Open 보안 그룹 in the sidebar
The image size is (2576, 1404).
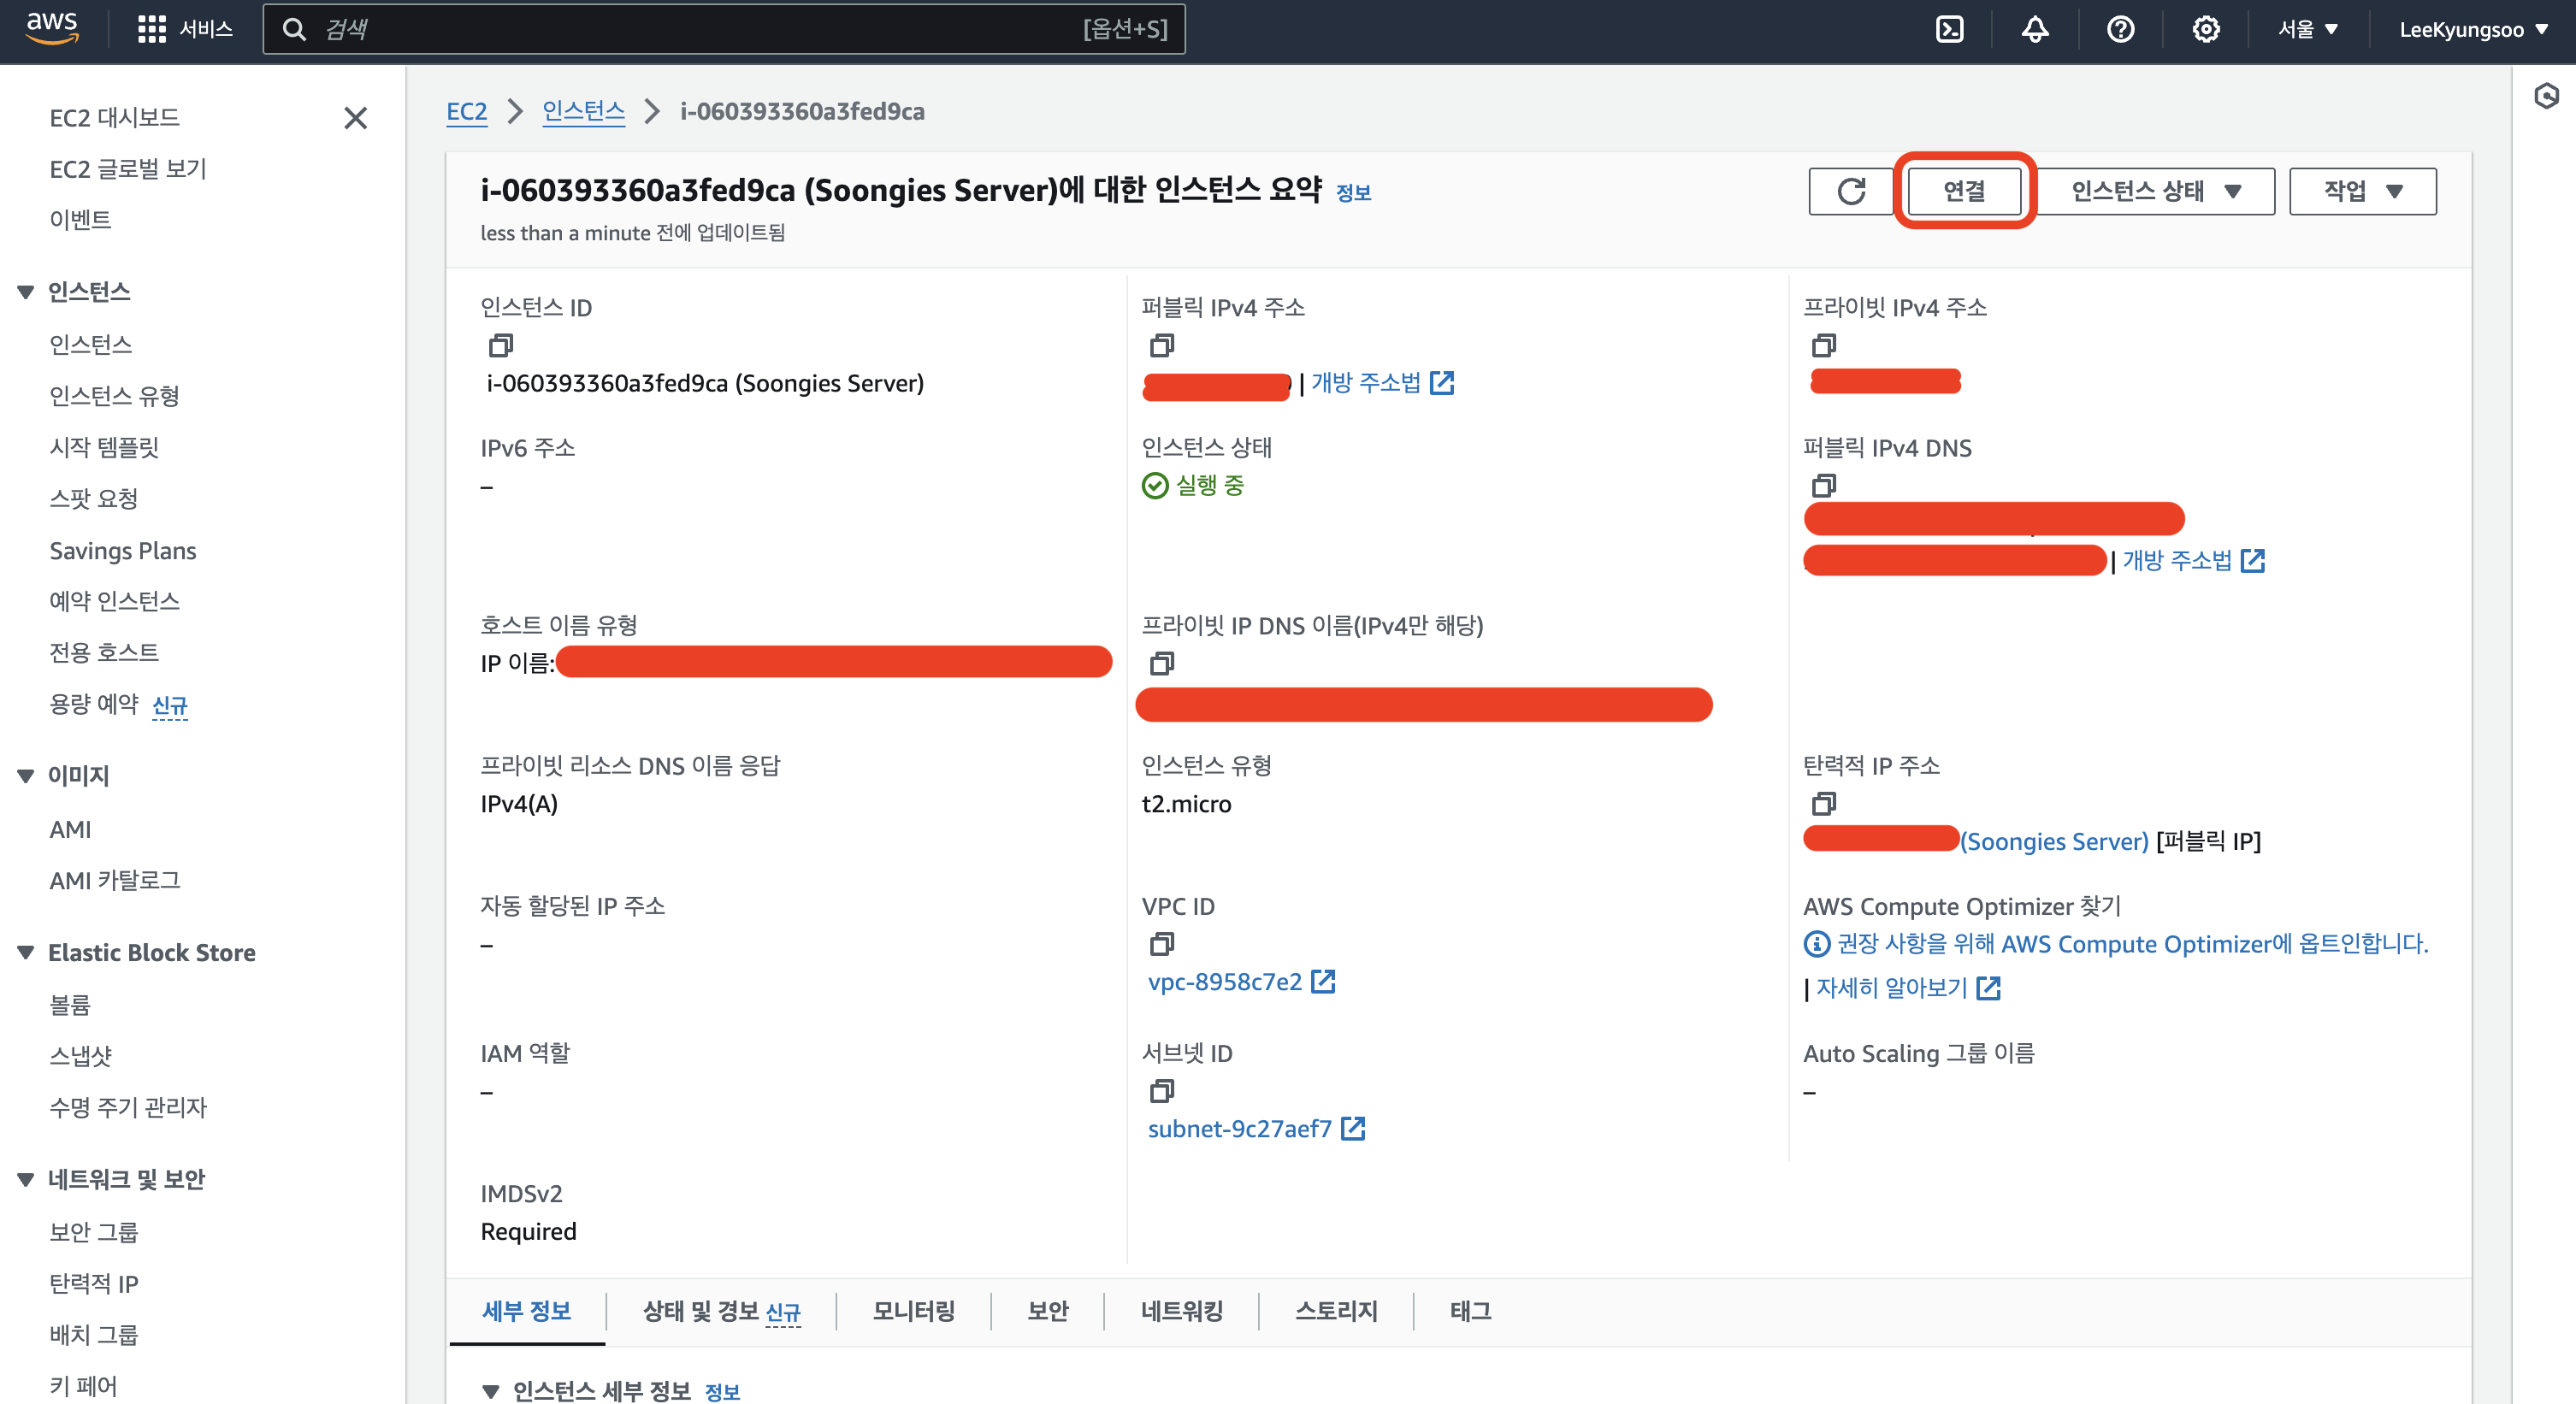[93, 1232]
